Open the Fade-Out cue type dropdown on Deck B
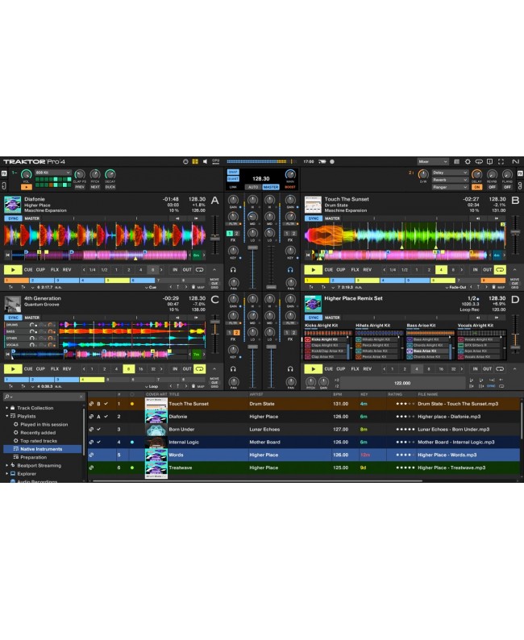524x640 pixels. pyautogui.click(x=455, y=287)
